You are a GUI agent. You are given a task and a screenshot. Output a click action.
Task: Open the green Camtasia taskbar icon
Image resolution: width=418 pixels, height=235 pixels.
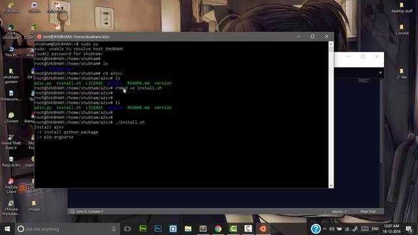click(x=233, y=229)
